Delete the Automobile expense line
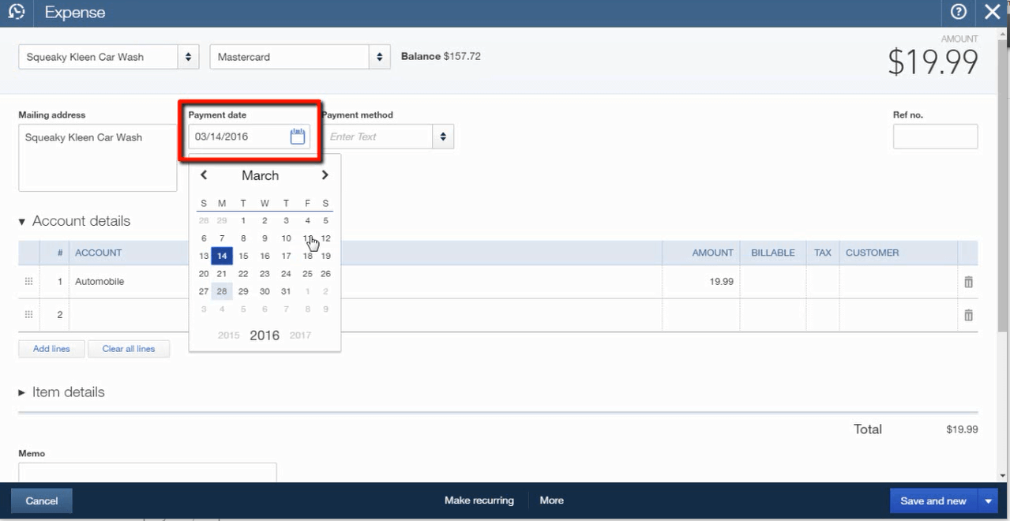This screenshot has height=521, width=1010. tap(968, 281)
